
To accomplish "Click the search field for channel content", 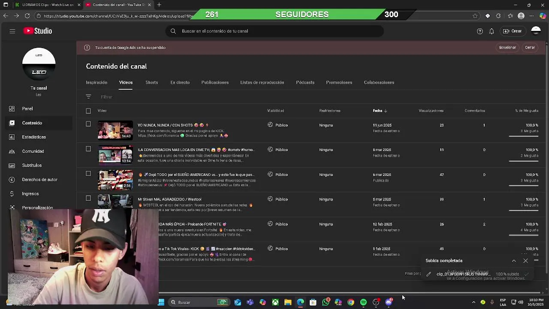I will click(x=274, y=31).
